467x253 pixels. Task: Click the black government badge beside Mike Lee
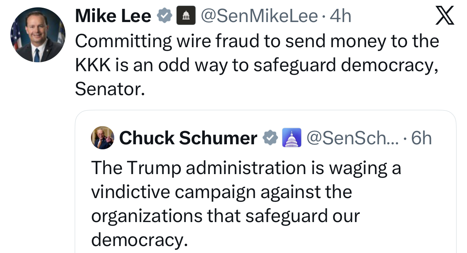186,16
